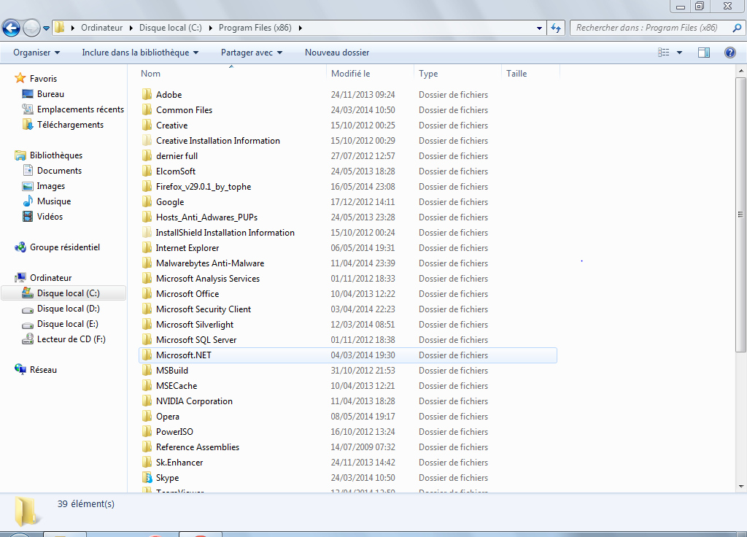This screenshot has width=747, height=537.
Task: Open Musique library in navigation pane
Action: point(47,201)
